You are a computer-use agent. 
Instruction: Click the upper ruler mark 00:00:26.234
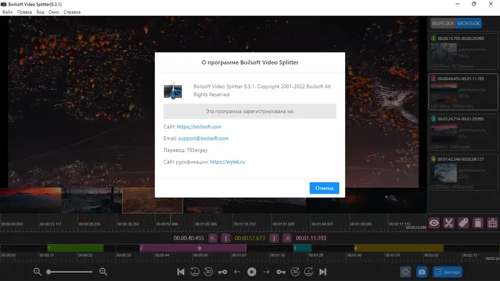pyautogui.click(x=89, y=224)
